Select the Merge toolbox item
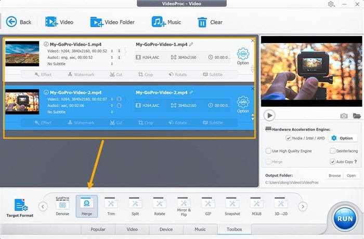Screen dimensions: 364x239 (x=87, y=206)
